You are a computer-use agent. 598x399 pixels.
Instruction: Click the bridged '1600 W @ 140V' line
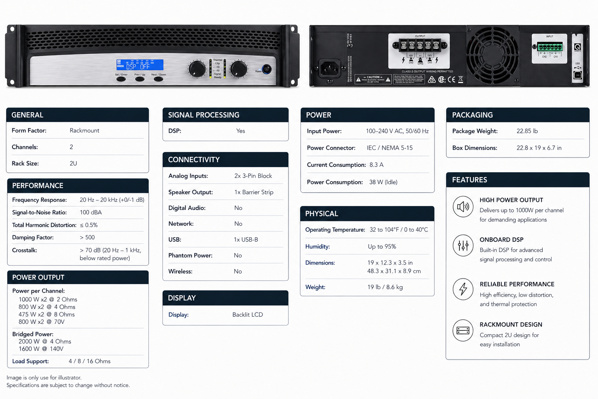pos(41,349)
